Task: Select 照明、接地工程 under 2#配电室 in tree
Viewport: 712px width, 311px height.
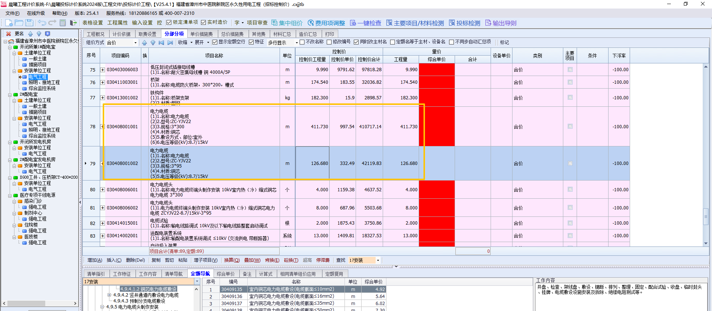Action: click(44, 130)
